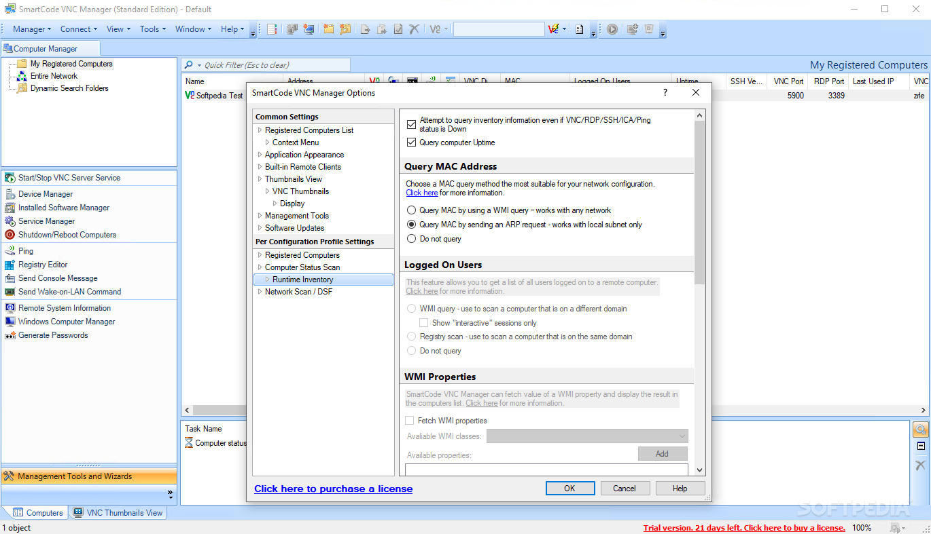Image resolution: width=931 pixels, height=534 pixels.
Task: Open the Tools menu
Action: (153, 29)
